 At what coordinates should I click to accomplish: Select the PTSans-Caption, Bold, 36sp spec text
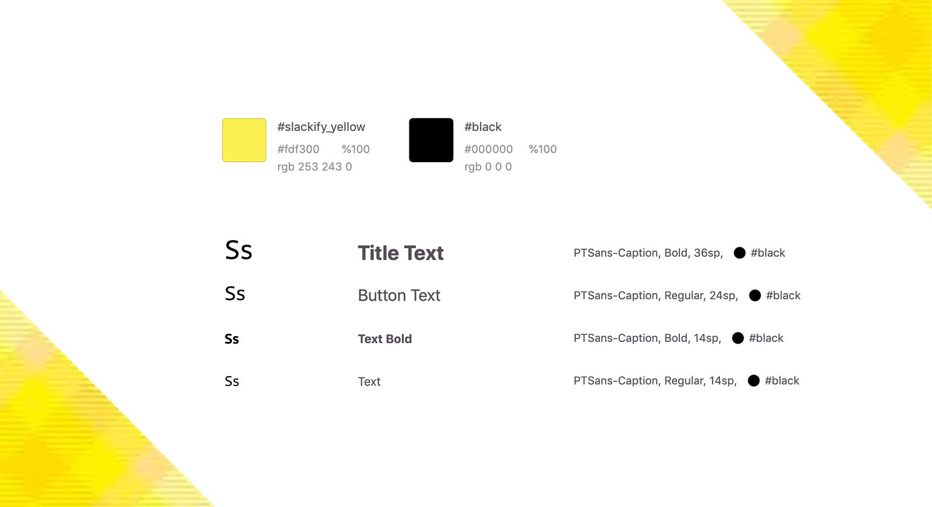648,253
